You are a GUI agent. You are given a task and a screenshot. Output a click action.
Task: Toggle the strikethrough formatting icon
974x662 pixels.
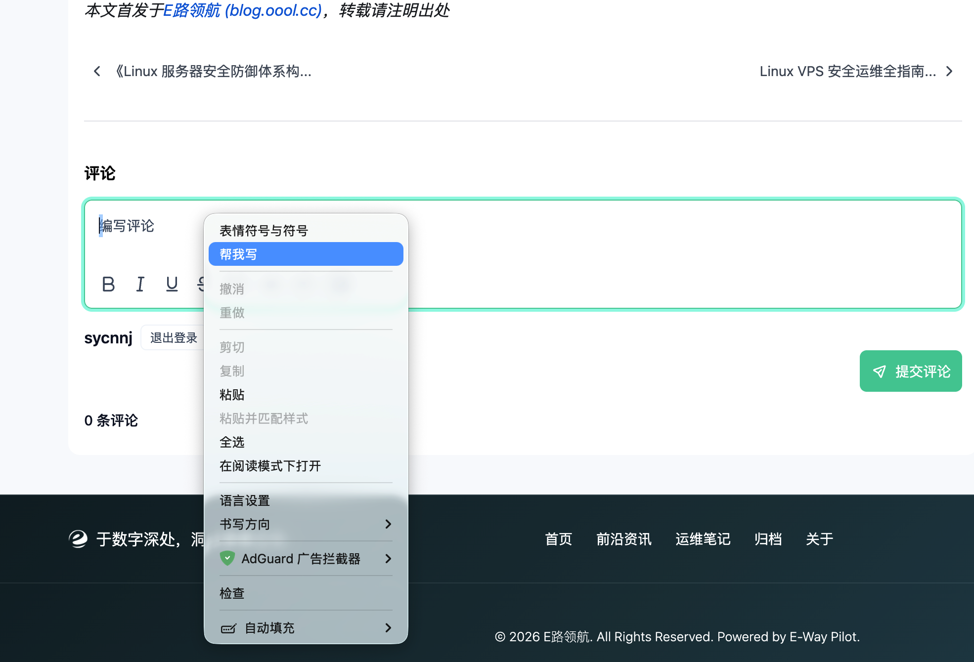pos(203,284)
